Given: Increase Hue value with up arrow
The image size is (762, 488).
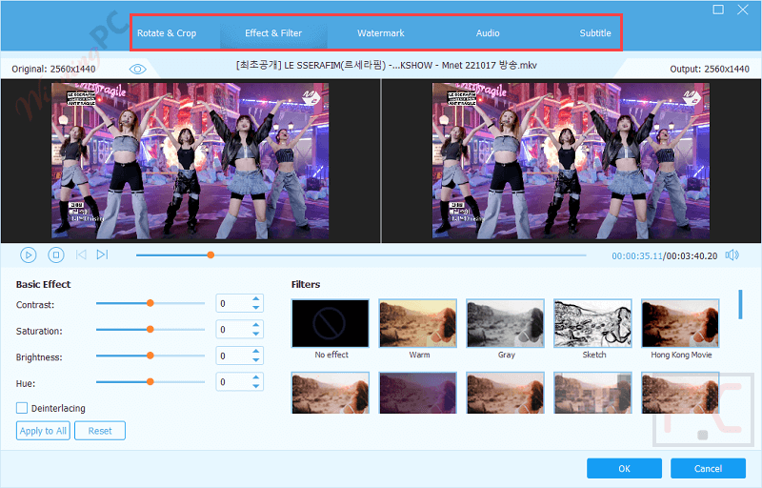Looking at the screenshot, I should [x=256, y=377].
